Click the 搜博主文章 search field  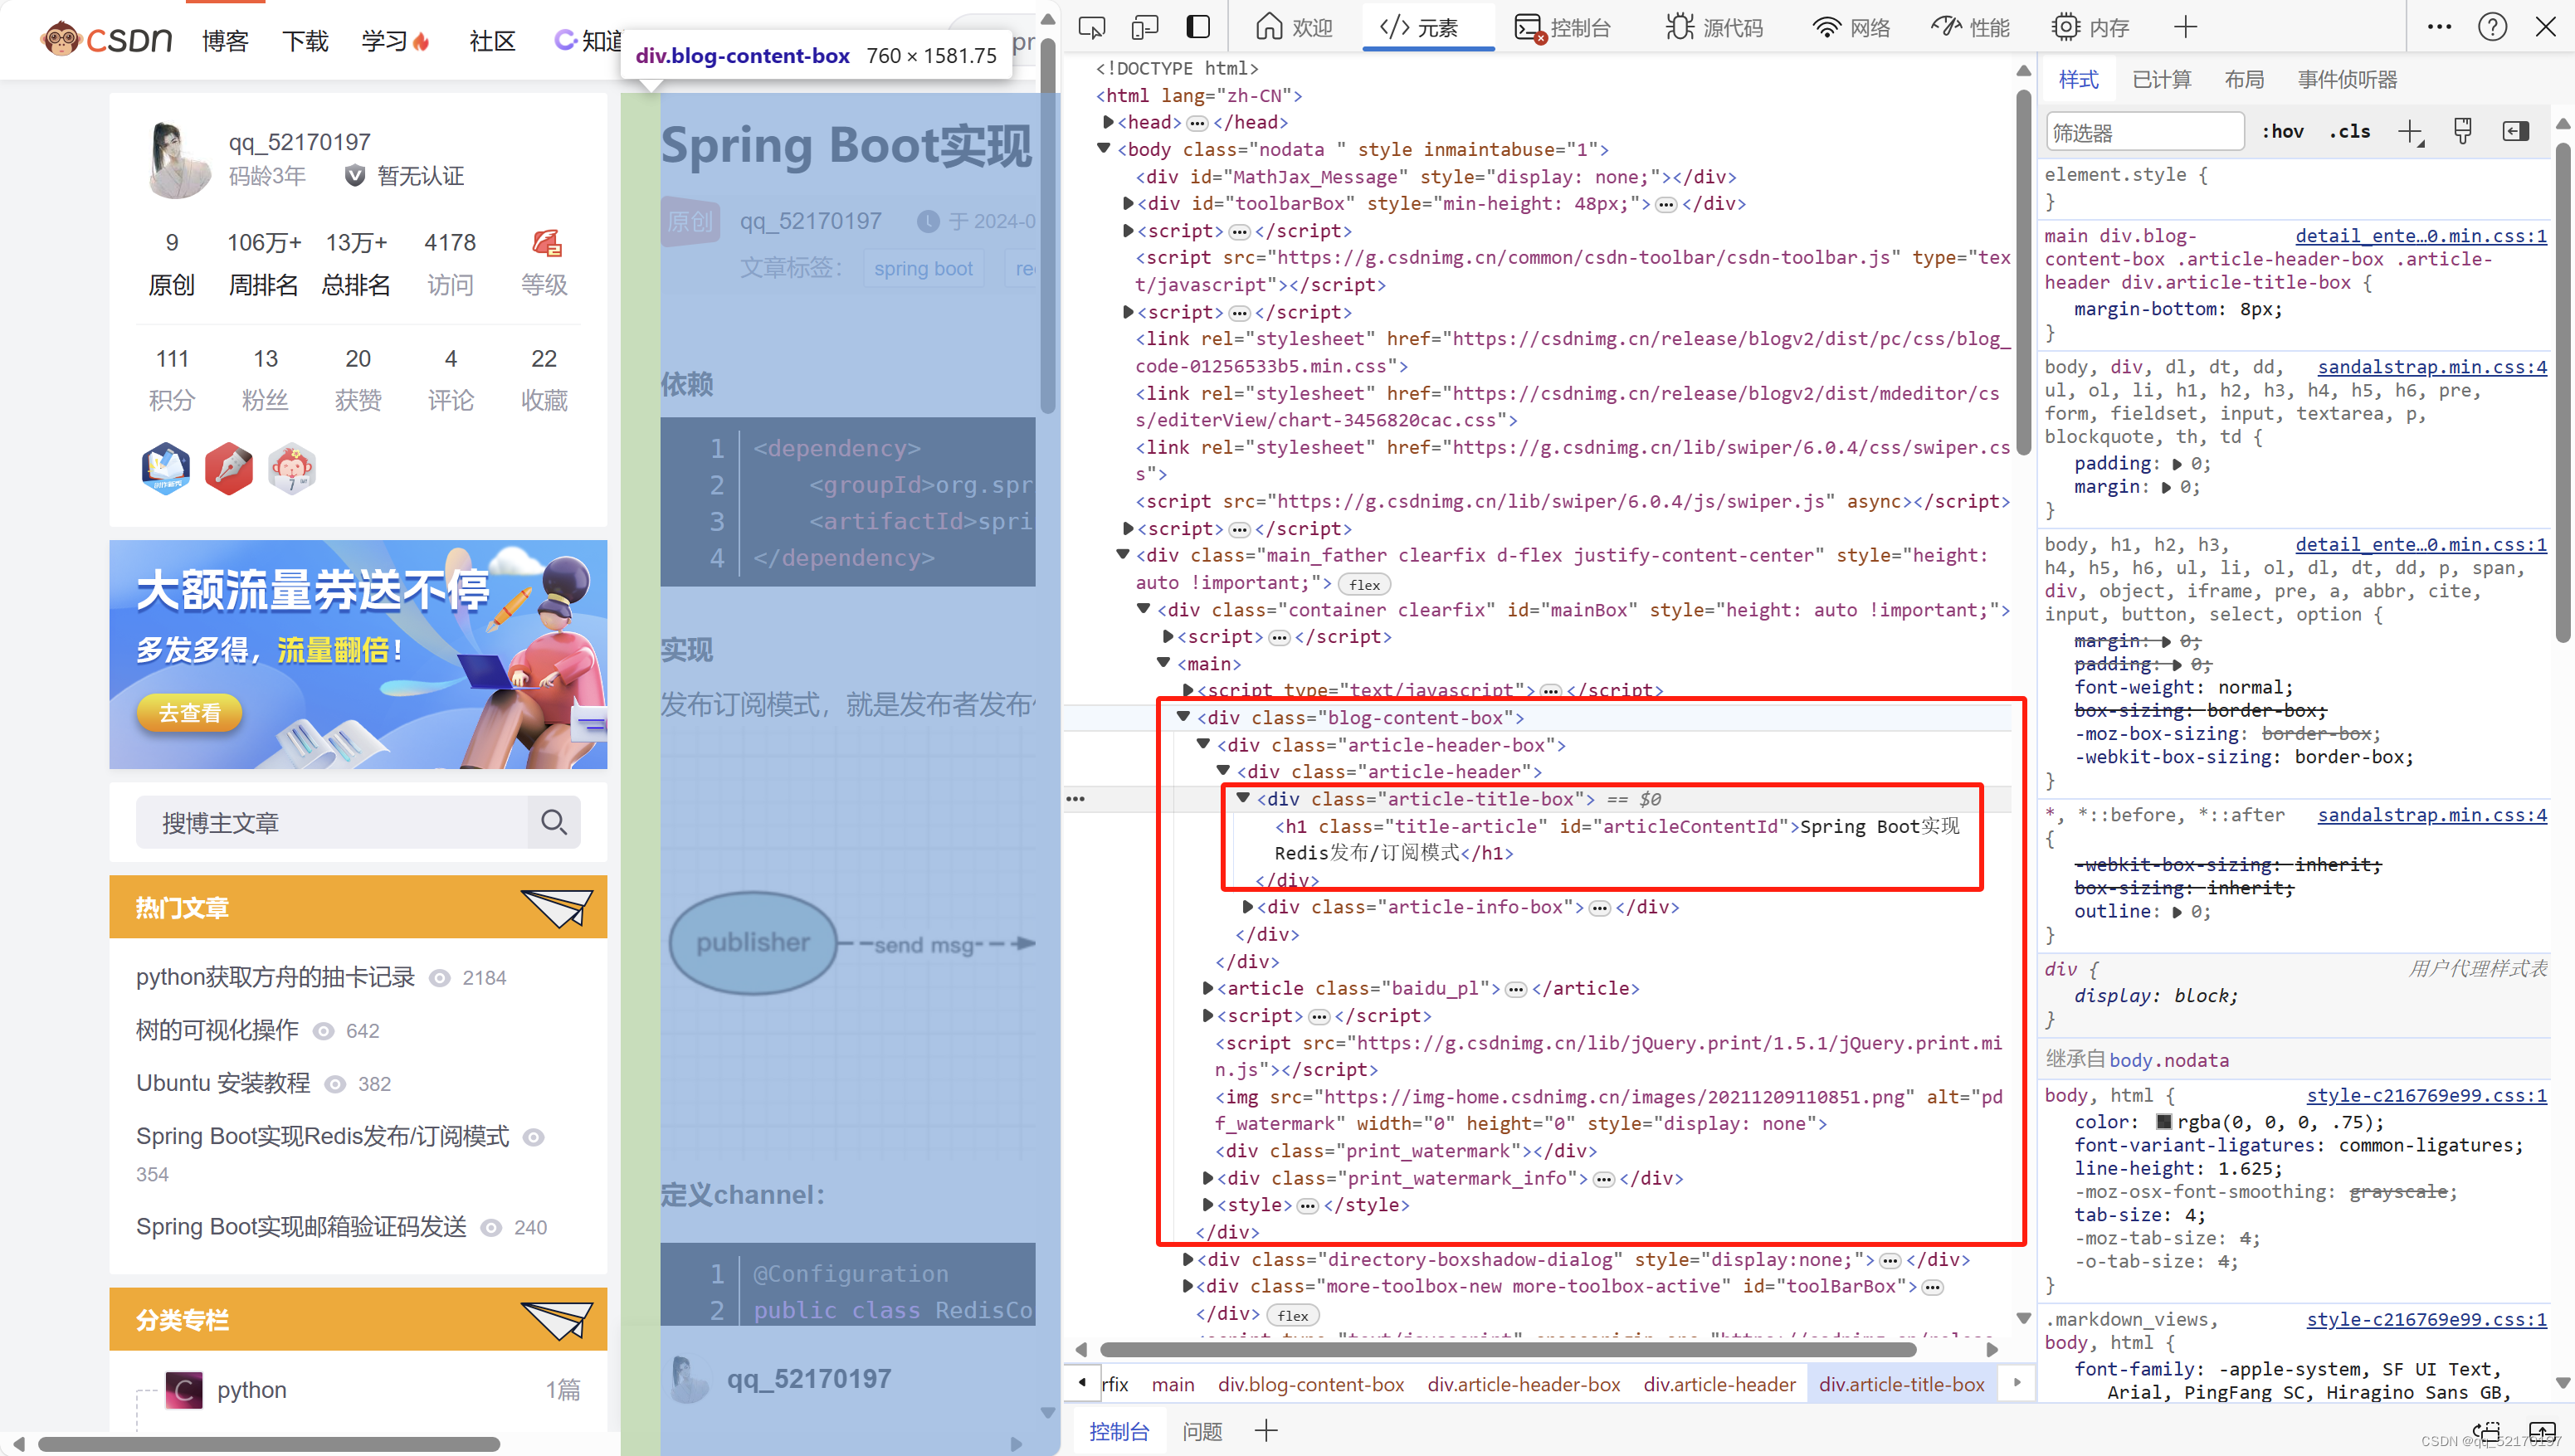[331, 822]
